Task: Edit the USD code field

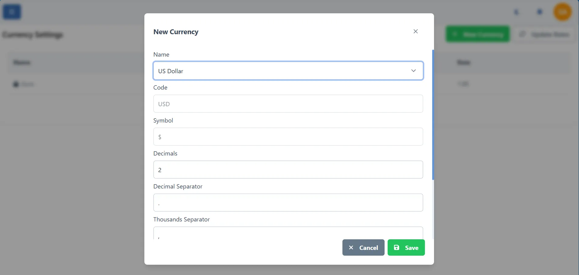Action: [288, 103]
